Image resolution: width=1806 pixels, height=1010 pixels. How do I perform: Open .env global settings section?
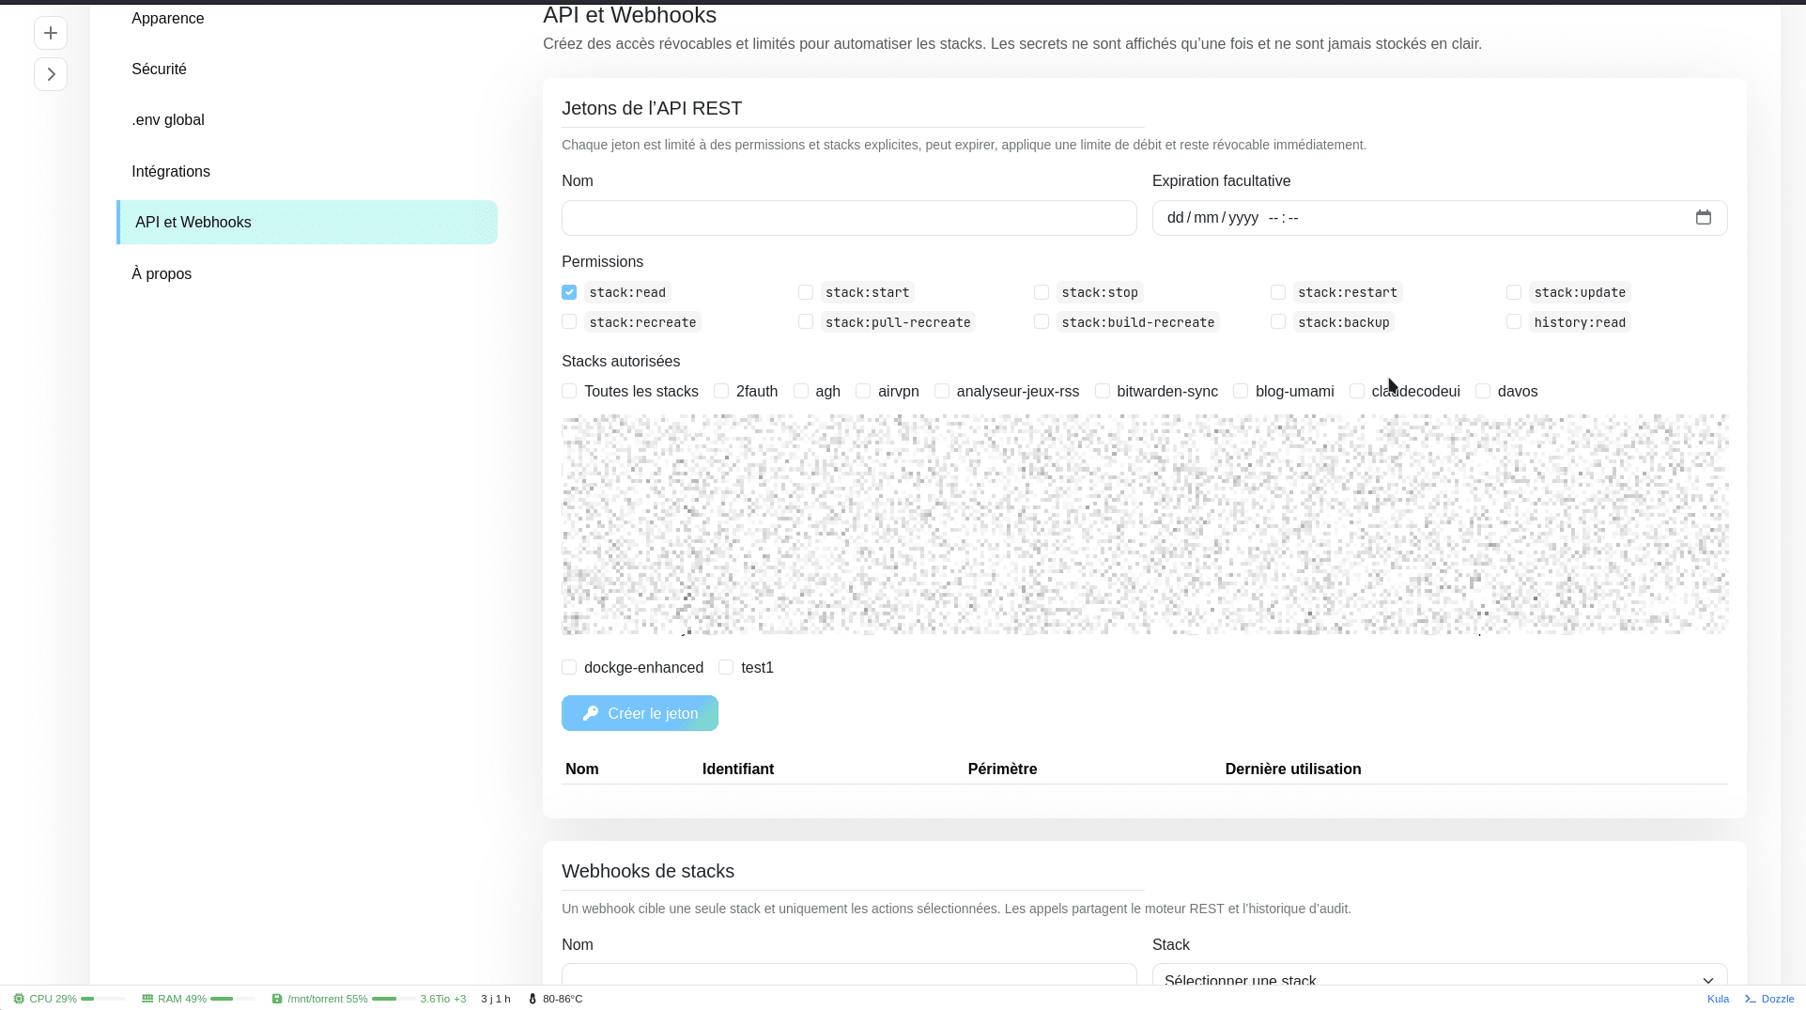click(307, 120)
